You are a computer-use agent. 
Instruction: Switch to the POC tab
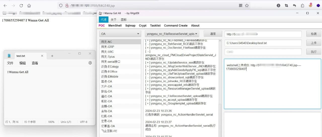pos(102,25)
